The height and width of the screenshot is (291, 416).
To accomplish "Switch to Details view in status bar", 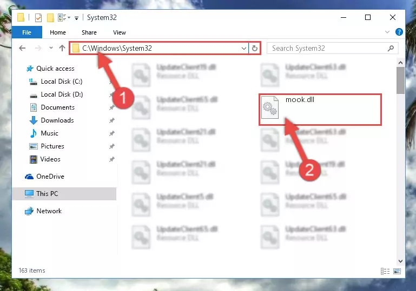I will click(385, 271).
